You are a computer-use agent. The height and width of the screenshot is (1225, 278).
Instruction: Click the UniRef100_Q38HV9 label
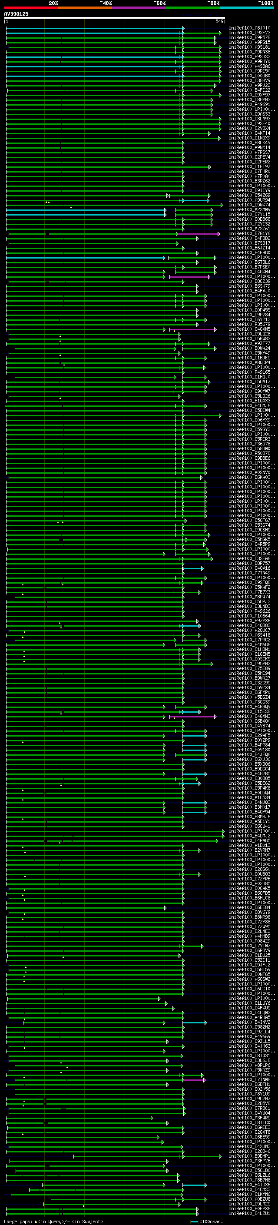pos(249,80)
